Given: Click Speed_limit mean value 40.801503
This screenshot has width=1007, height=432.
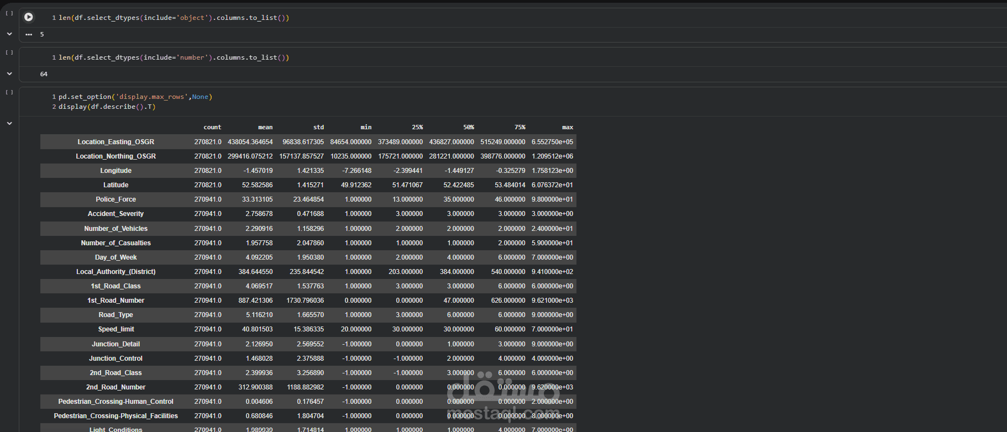Looking at the screenshot, I should pos(258,329).
